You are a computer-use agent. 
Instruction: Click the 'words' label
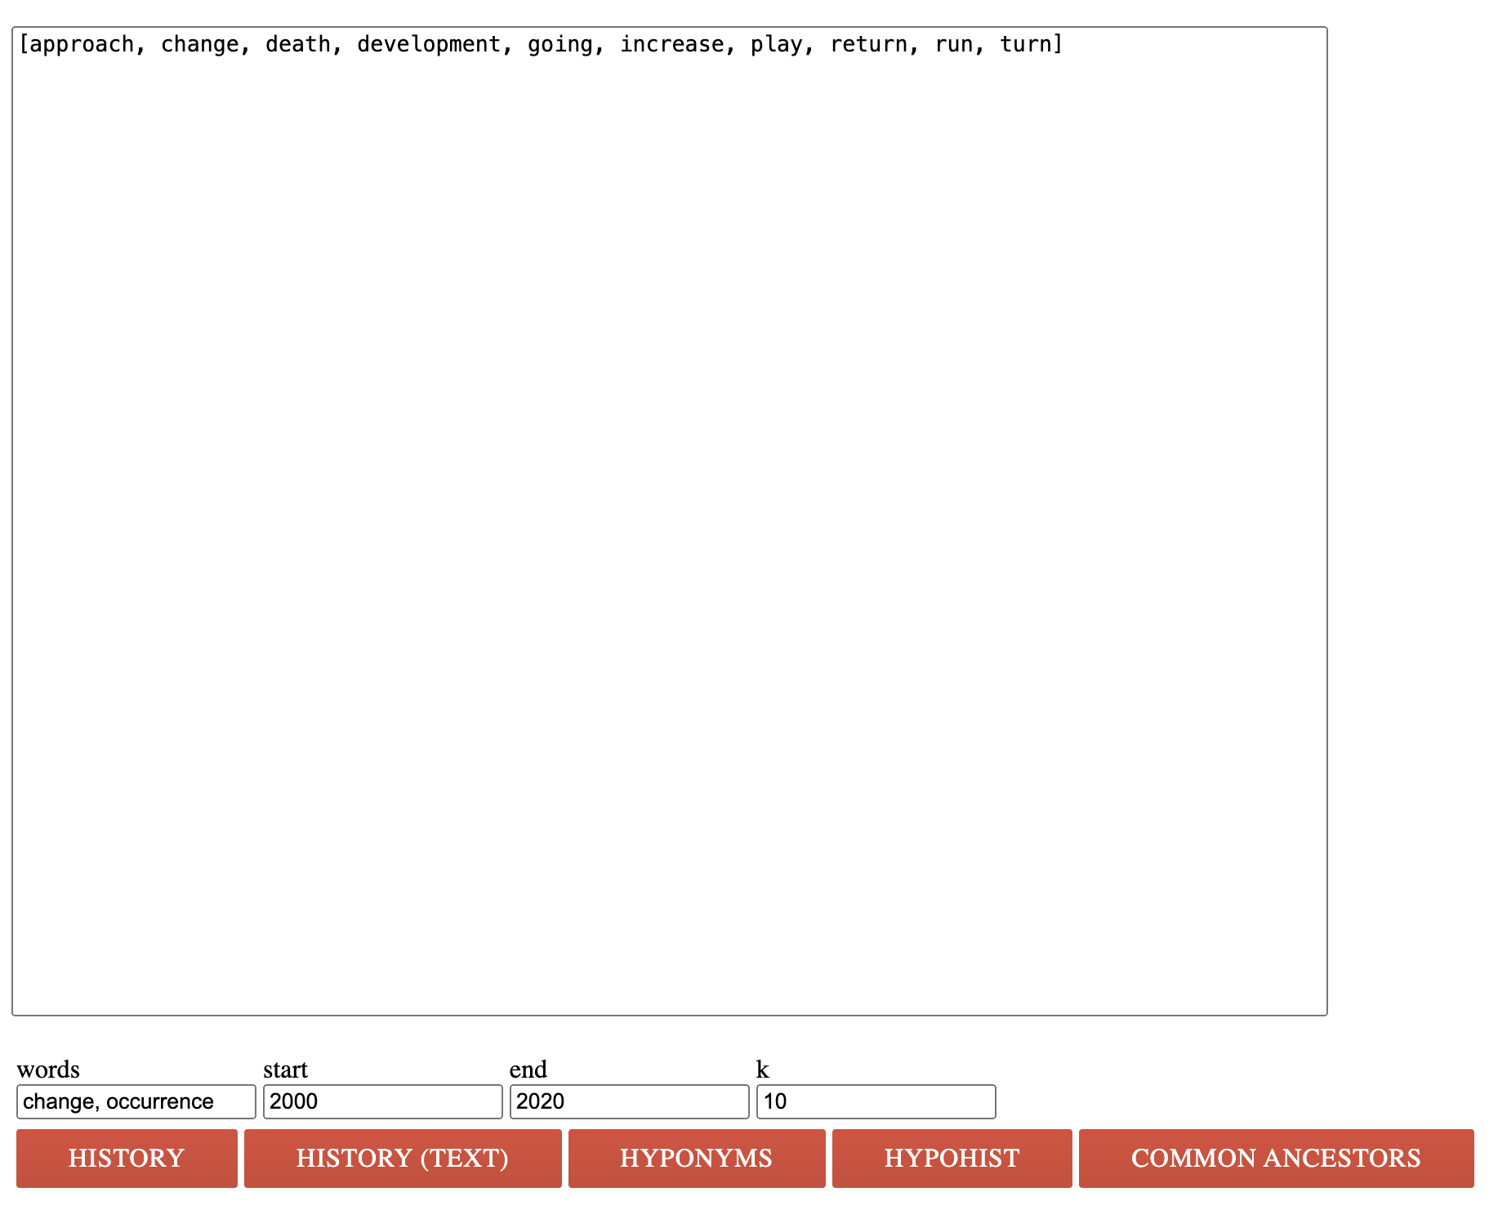48,1069
